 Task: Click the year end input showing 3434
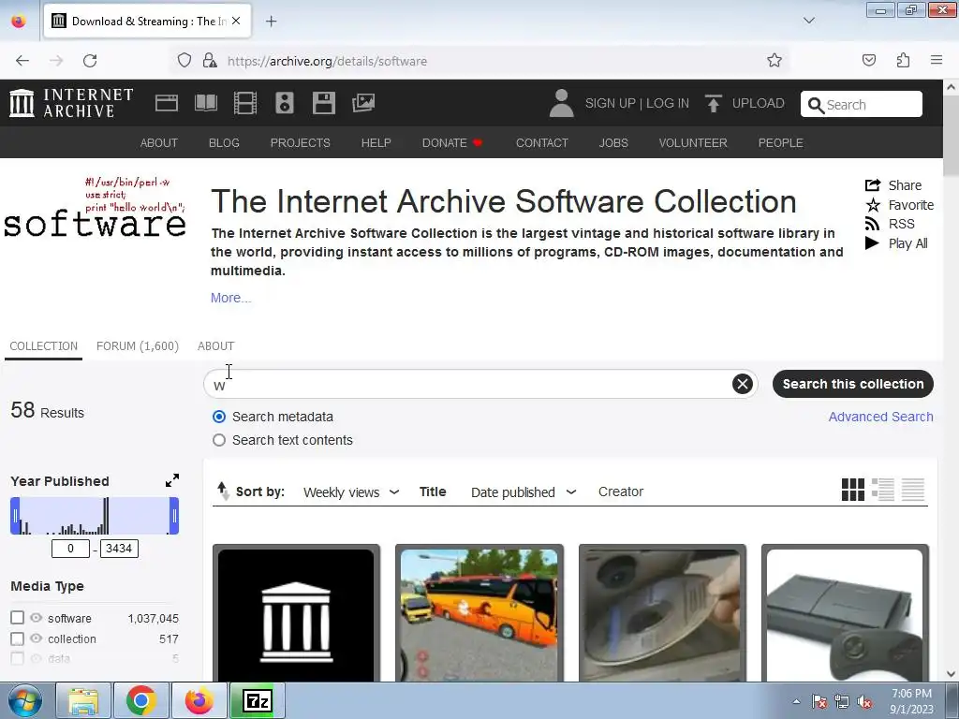click(x=119, y=549)
